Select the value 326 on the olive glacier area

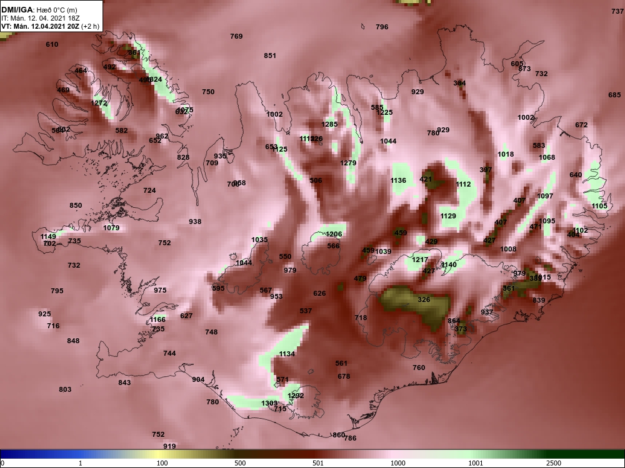[424, 300]
